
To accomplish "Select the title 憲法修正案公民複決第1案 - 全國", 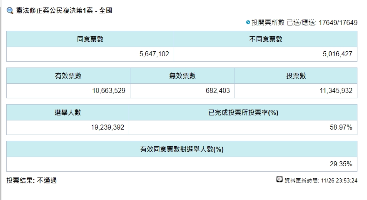I will point(64,10).
